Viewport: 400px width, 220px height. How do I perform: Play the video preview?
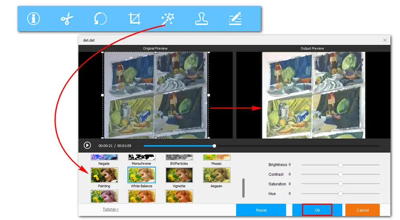(87, 145)
